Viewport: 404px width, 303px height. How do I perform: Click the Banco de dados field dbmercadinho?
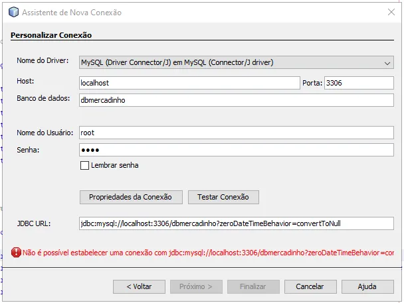[237, 100]
